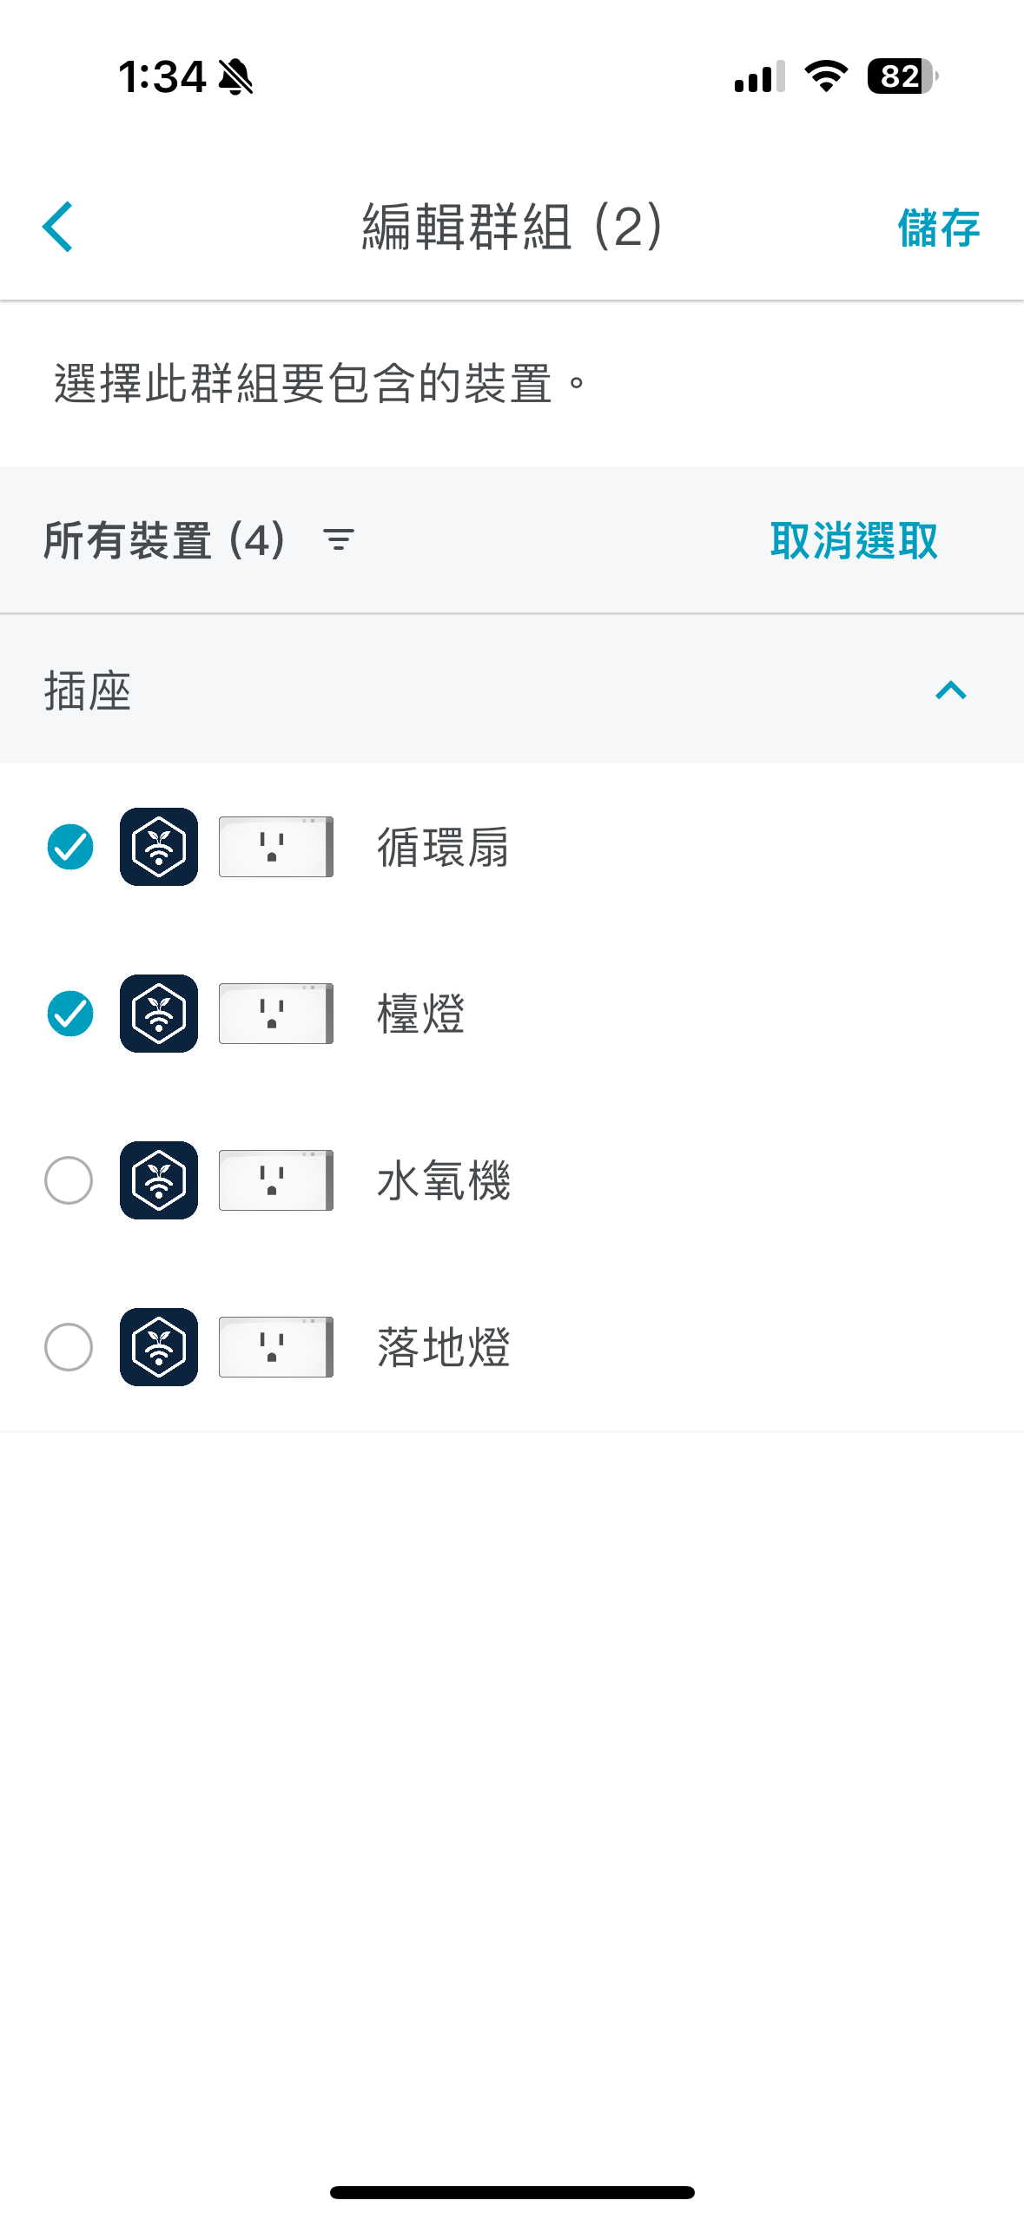
Task: Tap the app badge icon next to 落地燈
Action: click(x=159, y=1347)
